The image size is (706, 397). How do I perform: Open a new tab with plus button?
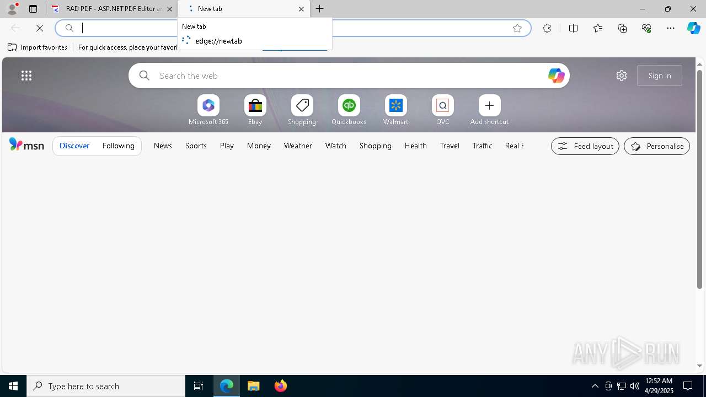coord(320,9)
